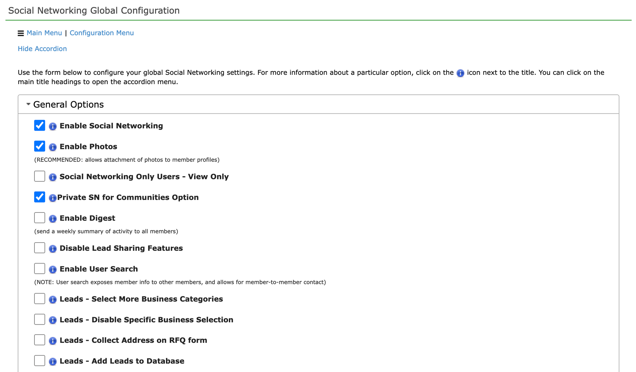Open info for Disable Lead Sharing Features
Screen dimensions: 636x372
pos(52,249)
